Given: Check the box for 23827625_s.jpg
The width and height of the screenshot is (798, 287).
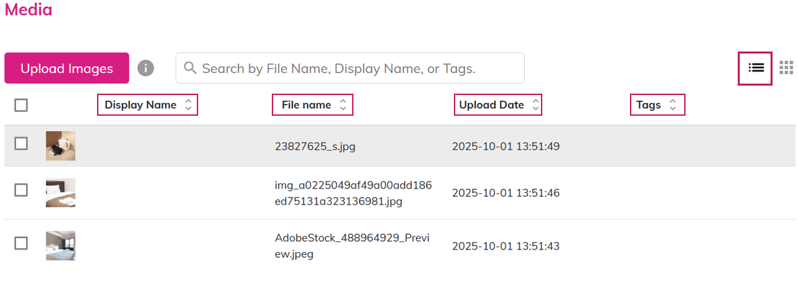Looking at the screenshot, I should [21, 144].
